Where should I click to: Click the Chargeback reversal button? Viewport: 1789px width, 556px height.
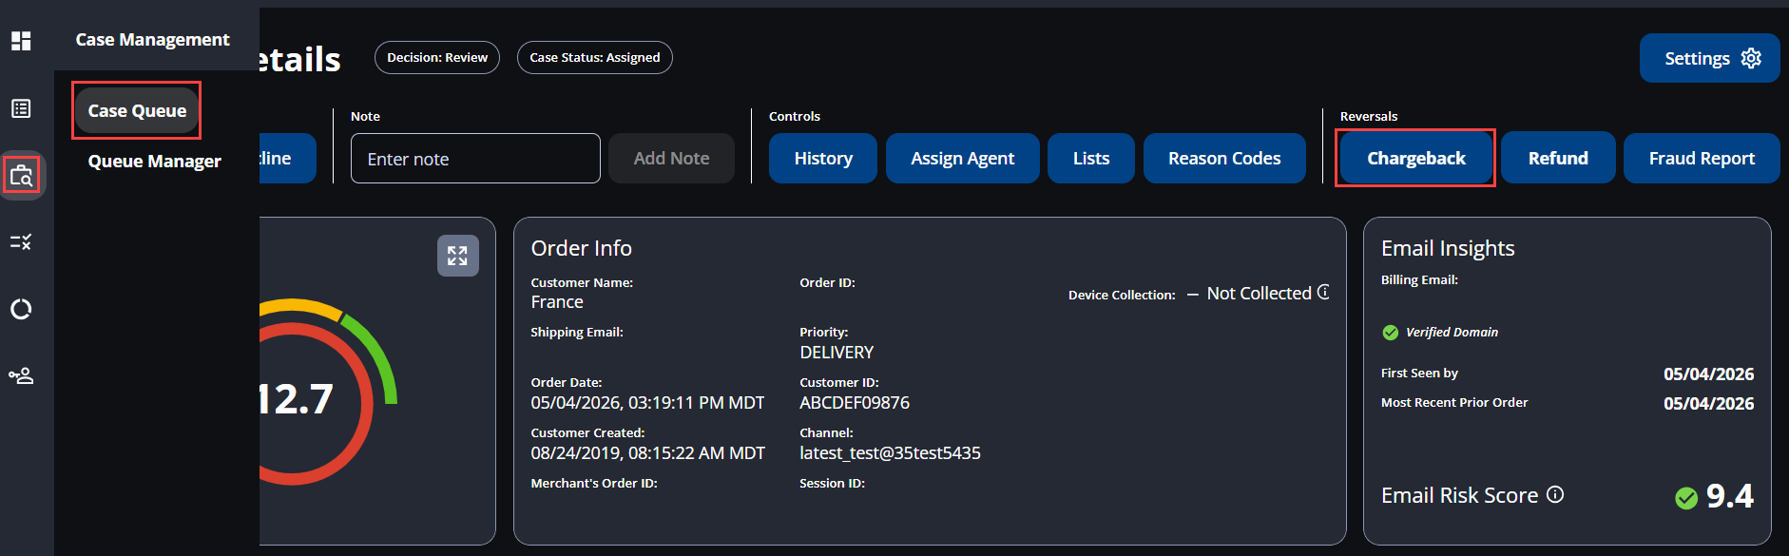click(1415, 158)
